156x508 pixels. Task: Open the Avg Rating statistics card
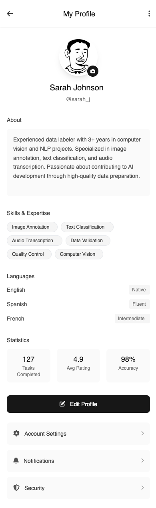pyautogui.click(x=78, y=366)
